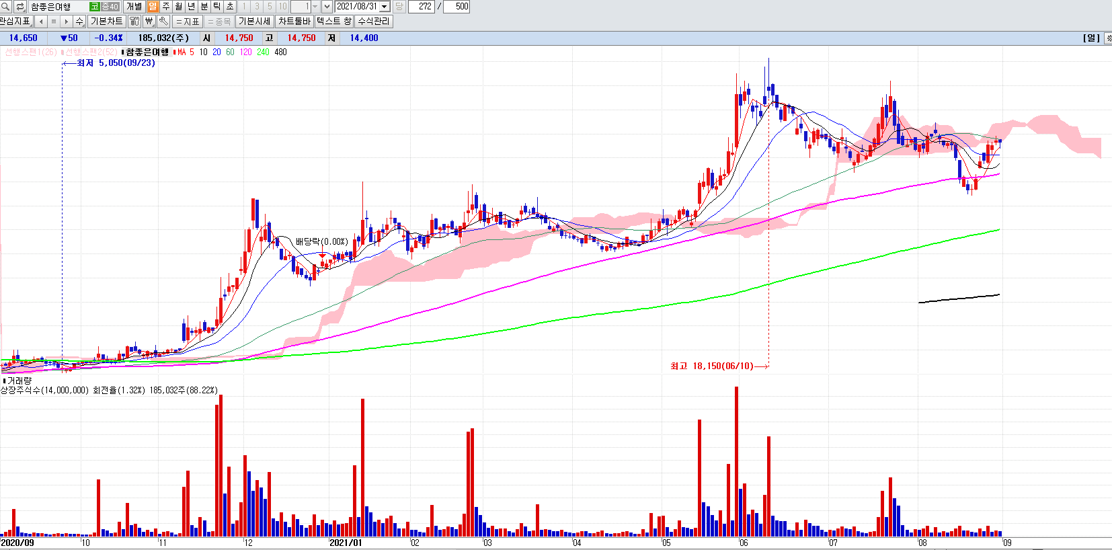Open the wrench configuration icon

pyautogui.click(x=163, y=21)
